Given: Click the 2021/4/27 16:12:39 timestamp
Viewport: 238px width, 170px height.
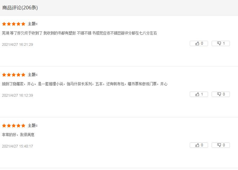Looking at the screenshot, I should [x=17, y=95].
